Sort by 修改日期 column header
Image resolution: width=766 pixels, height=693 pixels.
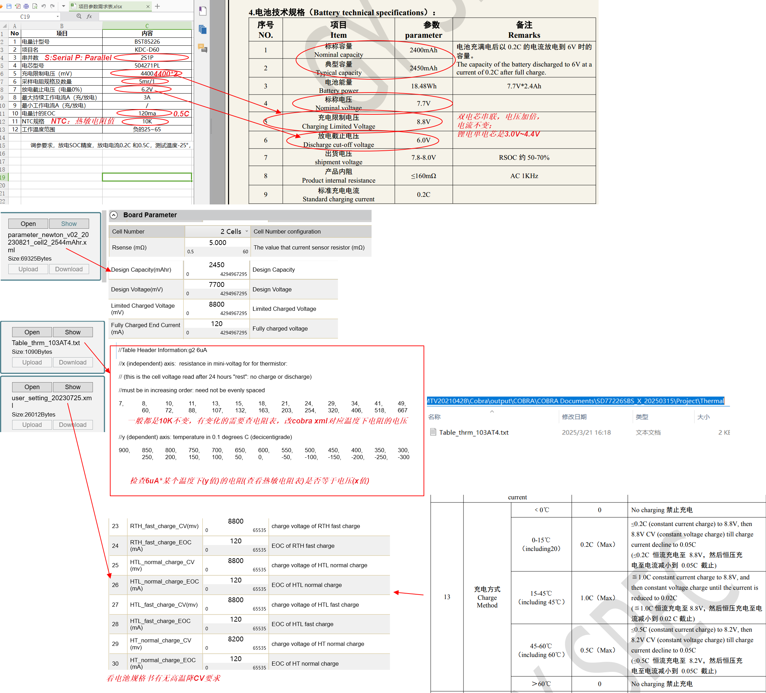point(574,417)
